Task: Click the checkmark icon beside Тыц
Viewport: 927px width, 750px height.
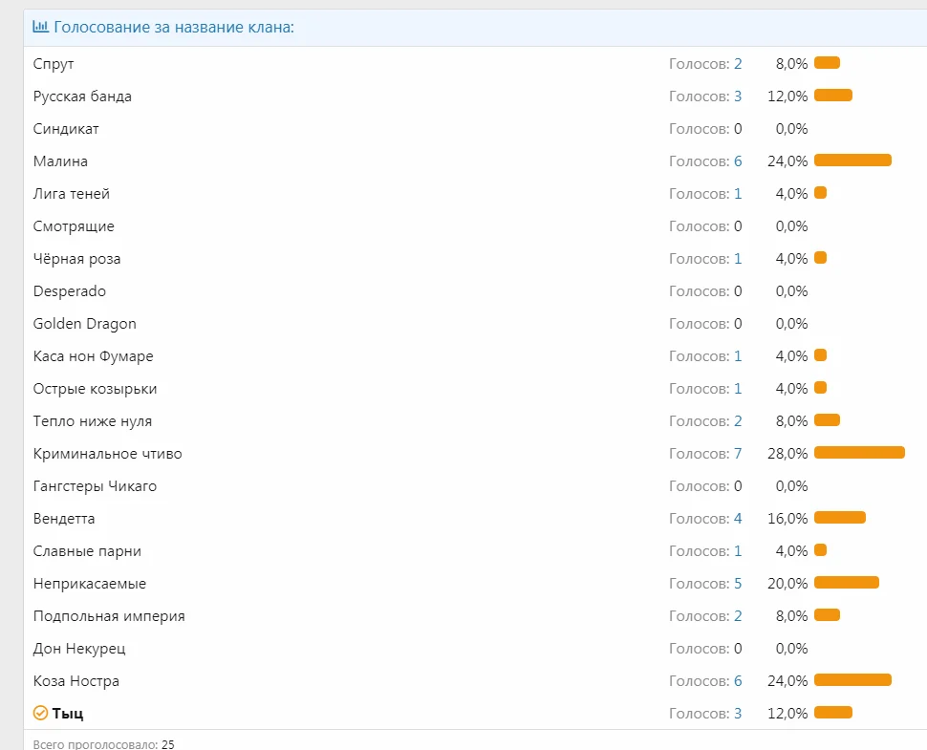Action: tap(40, 713)
